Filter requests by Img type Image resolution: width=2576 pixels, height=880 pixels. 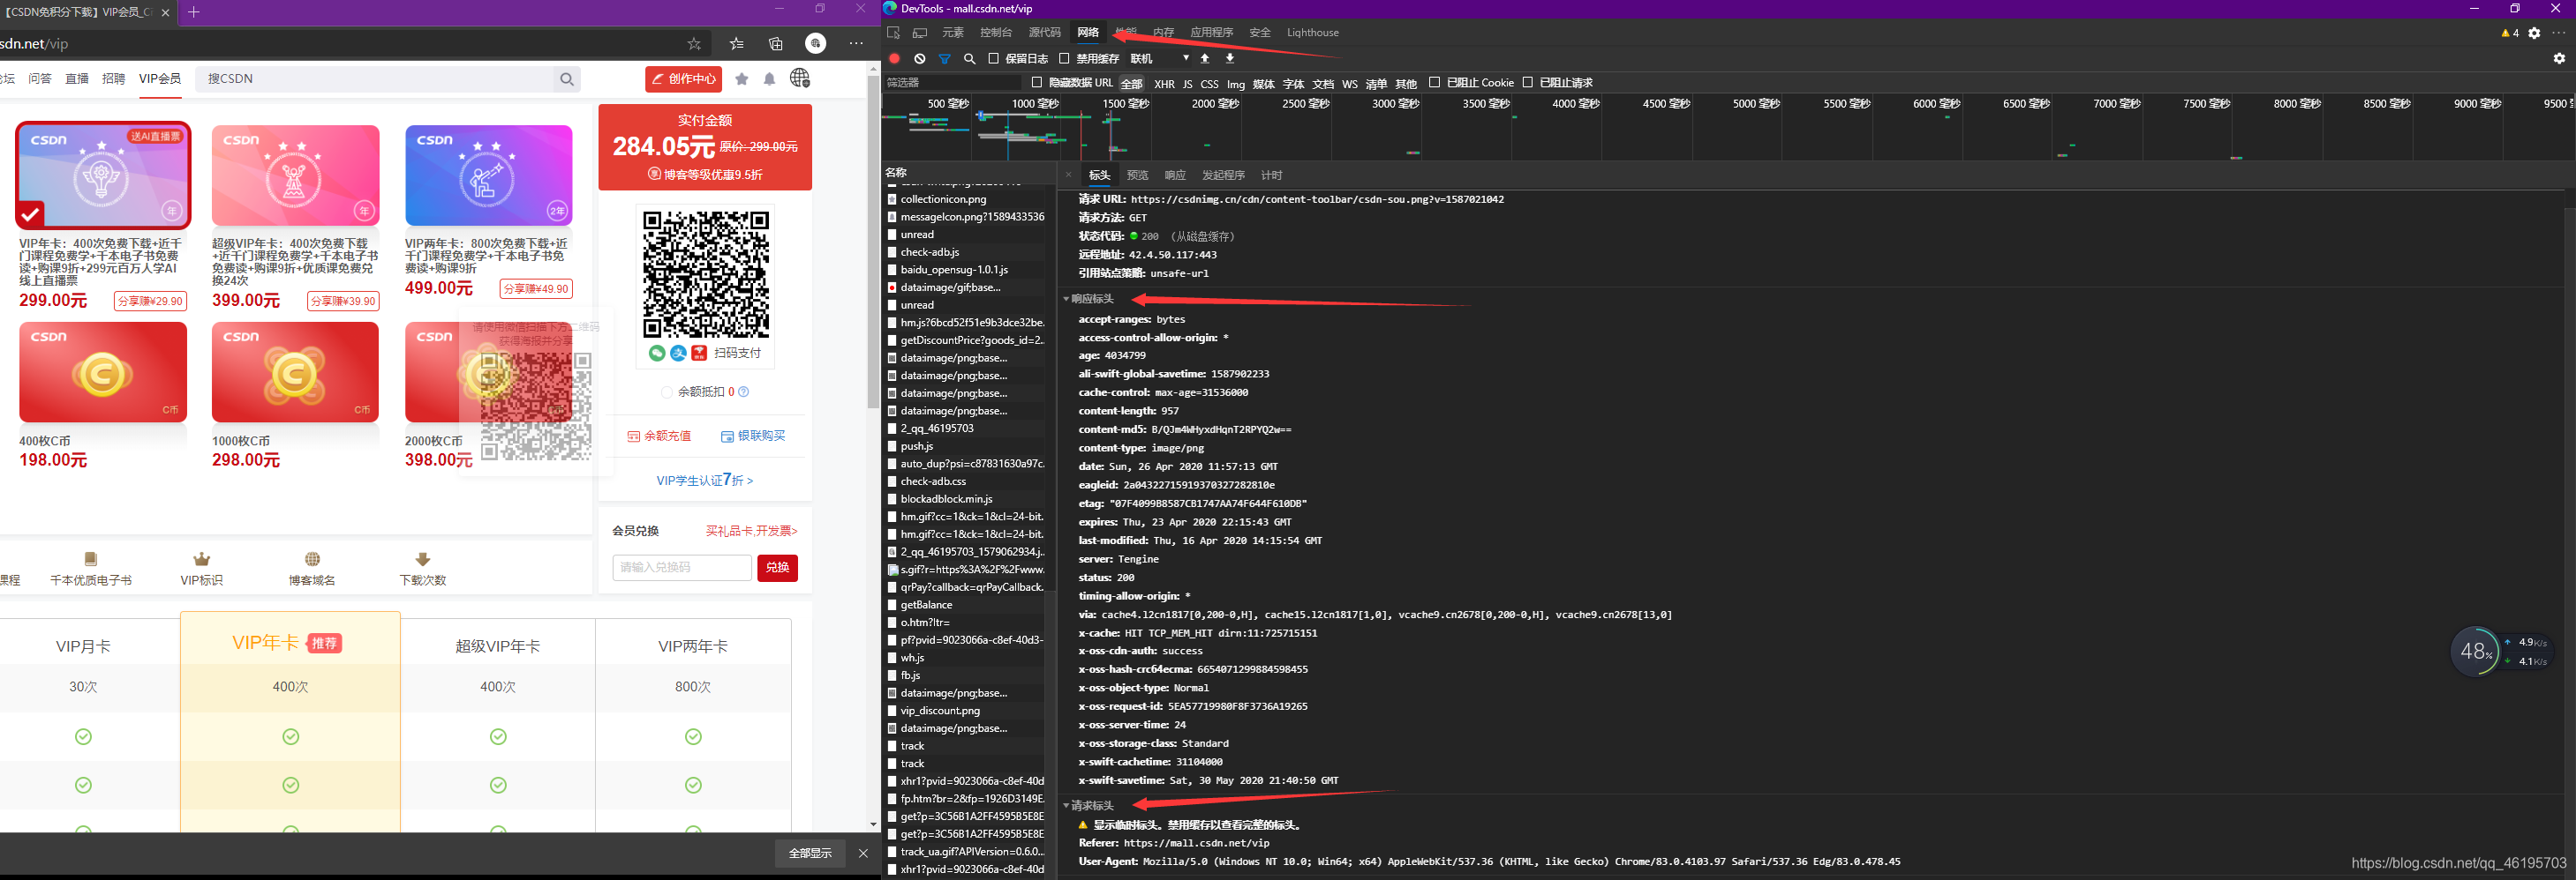1236,84
